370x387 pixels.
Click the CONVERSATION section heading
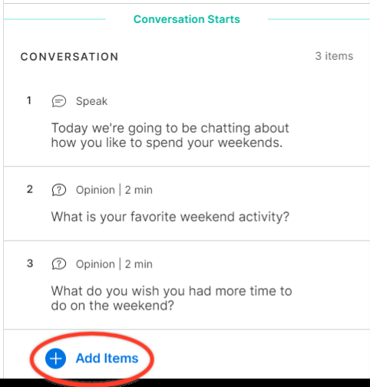(69, 57)
